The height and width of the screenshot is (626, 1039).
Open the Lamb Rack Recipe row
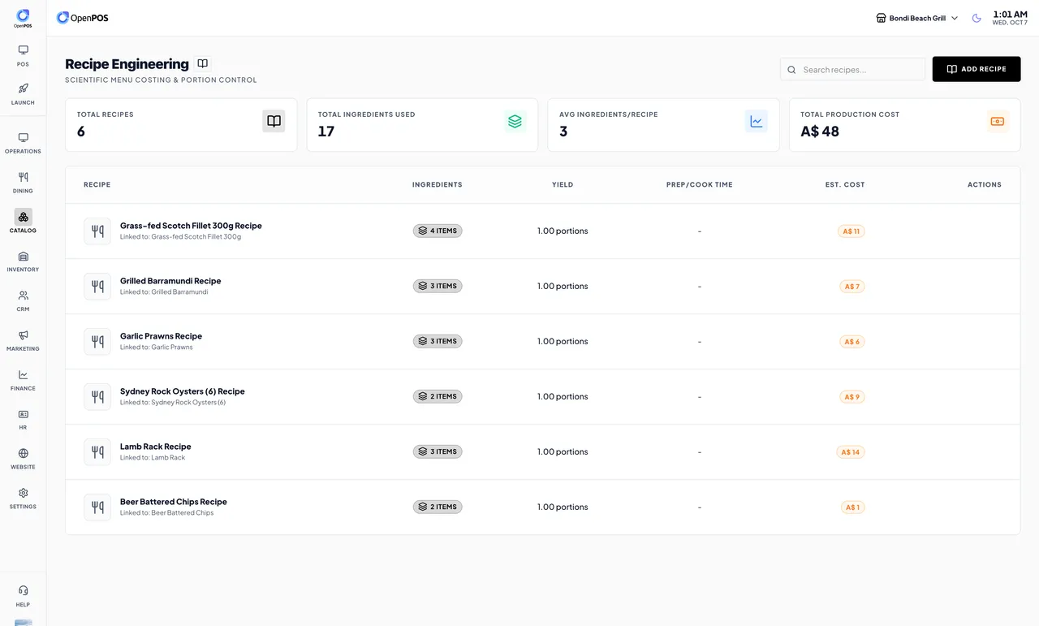tap(542, 451)
